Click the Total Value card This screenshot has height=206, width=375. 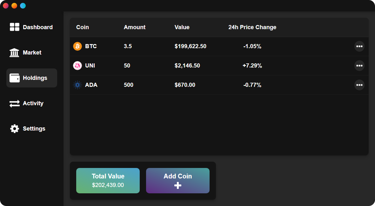[108, 181]
